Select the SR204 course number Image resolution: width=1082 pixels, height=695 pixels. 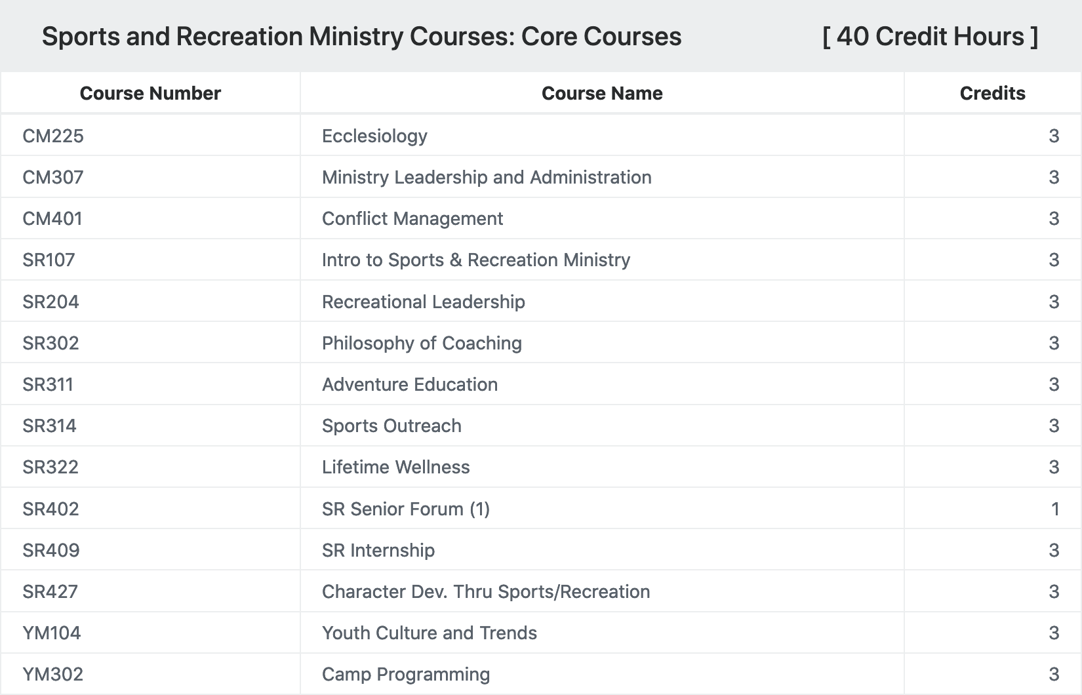(x=50, y=302)
